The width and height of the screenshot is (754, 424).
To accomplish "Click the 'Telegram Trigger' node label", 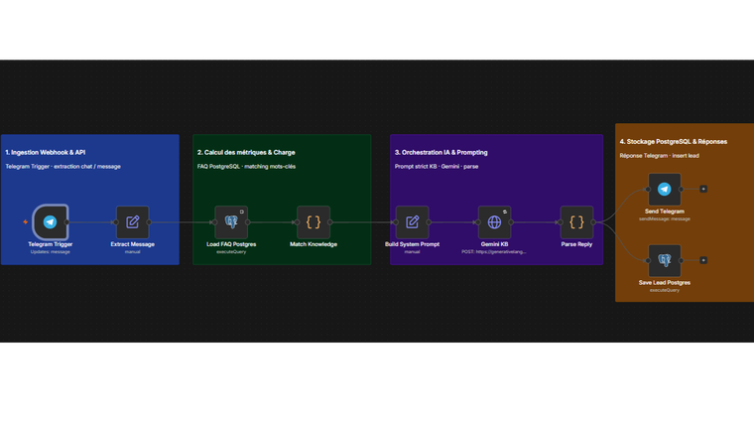I will tap(50, 244).
